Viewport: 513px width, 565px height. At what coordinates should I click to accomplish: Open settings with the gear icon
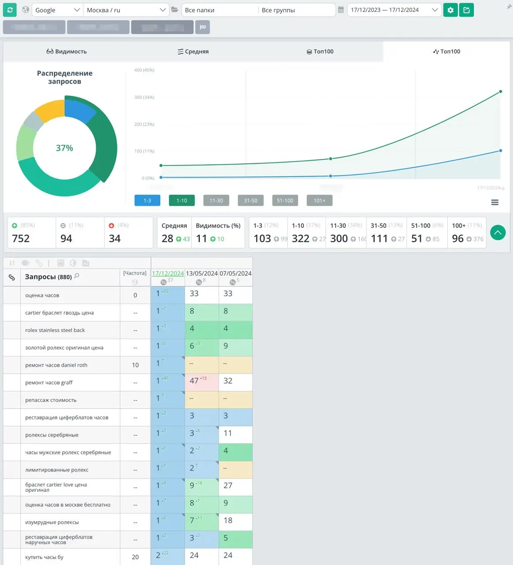(x=450, y=10)
